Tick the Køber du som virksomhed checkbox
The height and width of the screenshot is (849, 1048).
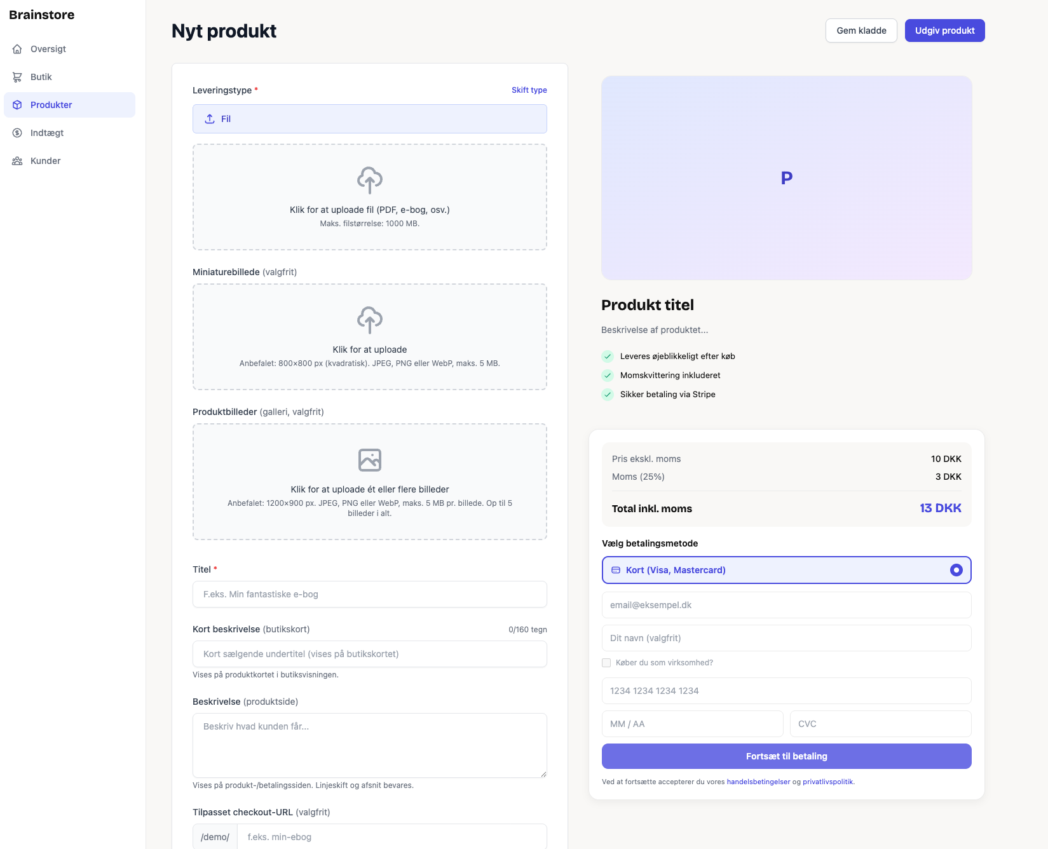[x=606, y=663]
